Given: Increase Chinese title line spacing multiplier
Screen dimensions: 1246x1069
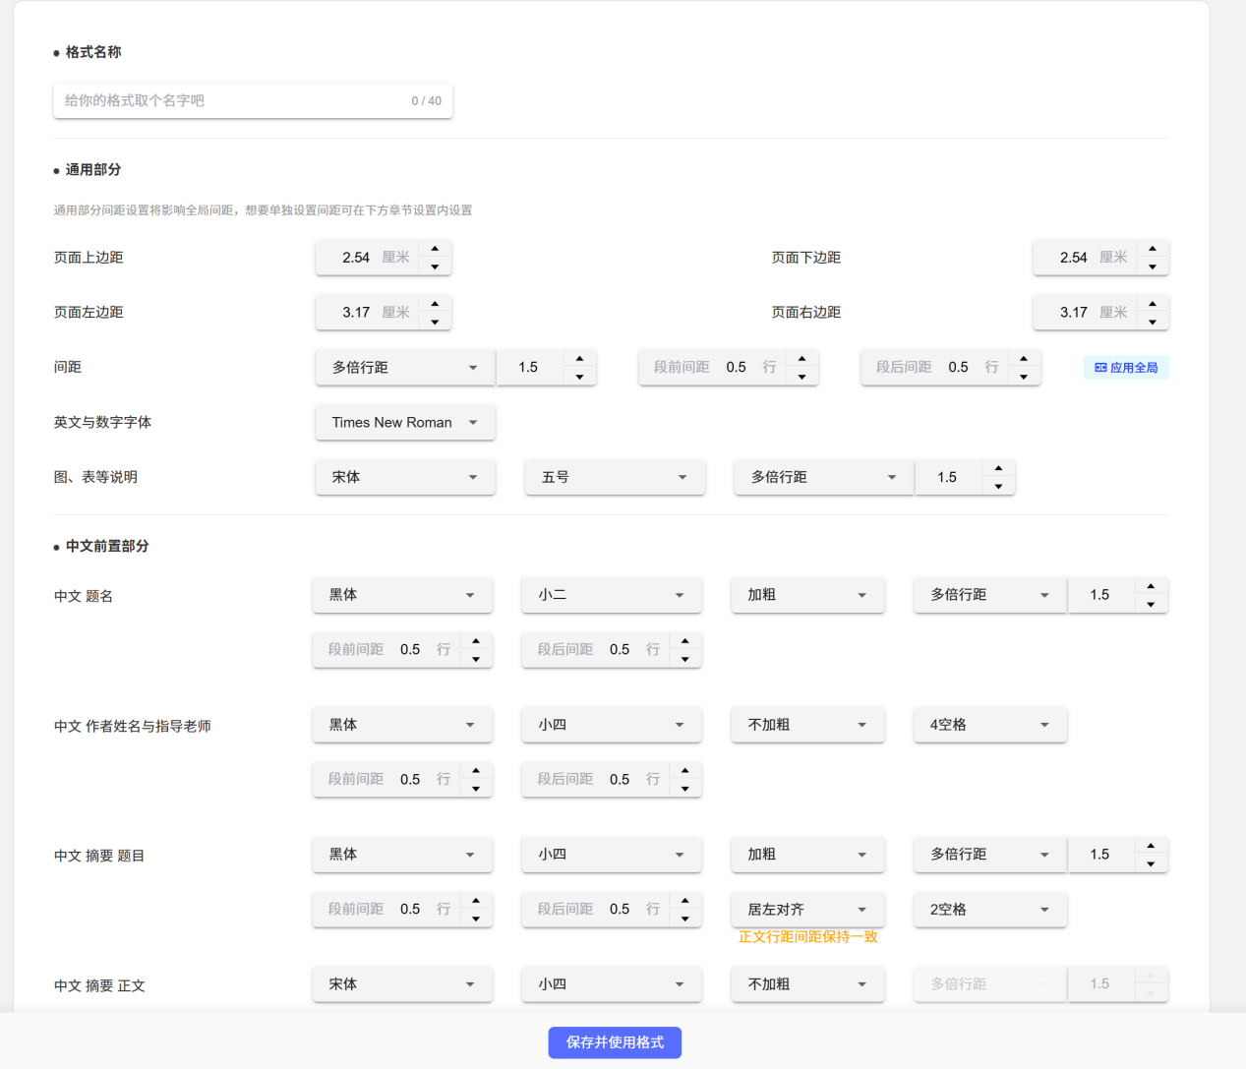Looking at the screenshot, I should coord(1151,587).
